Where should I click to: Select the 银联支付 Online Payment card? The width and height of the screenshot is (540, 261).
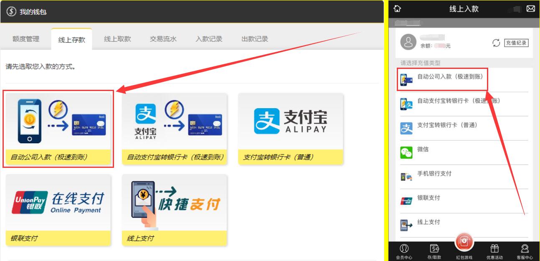pos(58,210)
